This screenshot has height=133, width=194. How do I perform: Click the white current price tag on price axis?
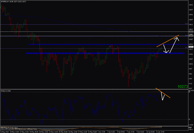pos(191,47)
